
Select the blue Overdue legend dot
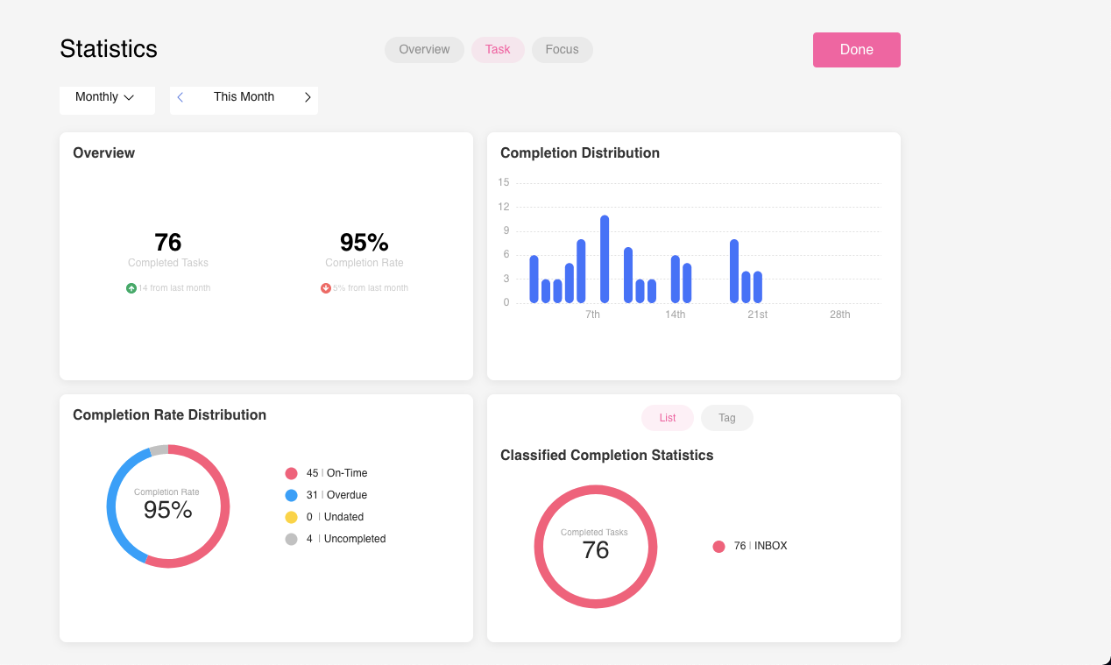(291, 494)
